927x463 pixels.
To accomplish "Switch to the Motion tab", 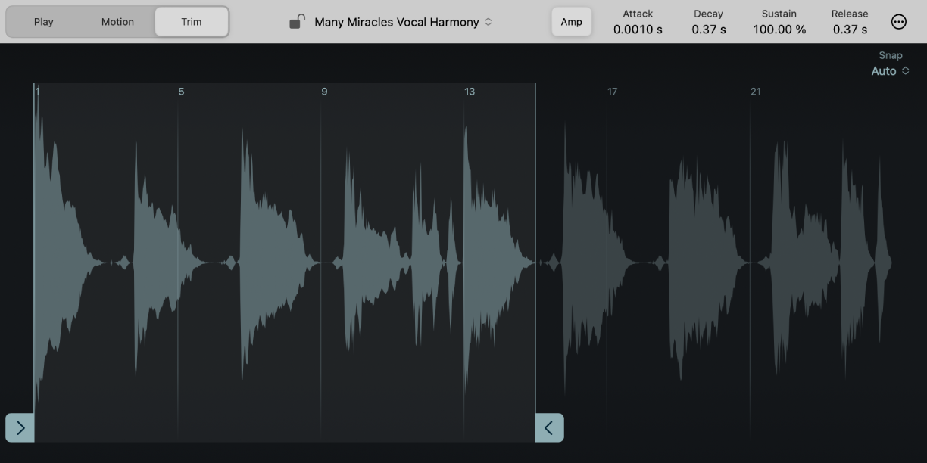I will pyautogui.click(x=117, y=21).
